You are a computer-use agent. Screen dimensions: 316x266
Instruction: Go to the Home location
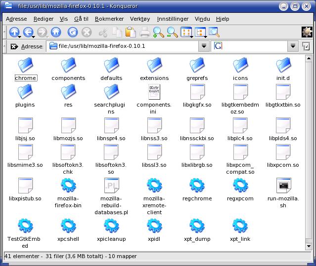tap(56, 32)
